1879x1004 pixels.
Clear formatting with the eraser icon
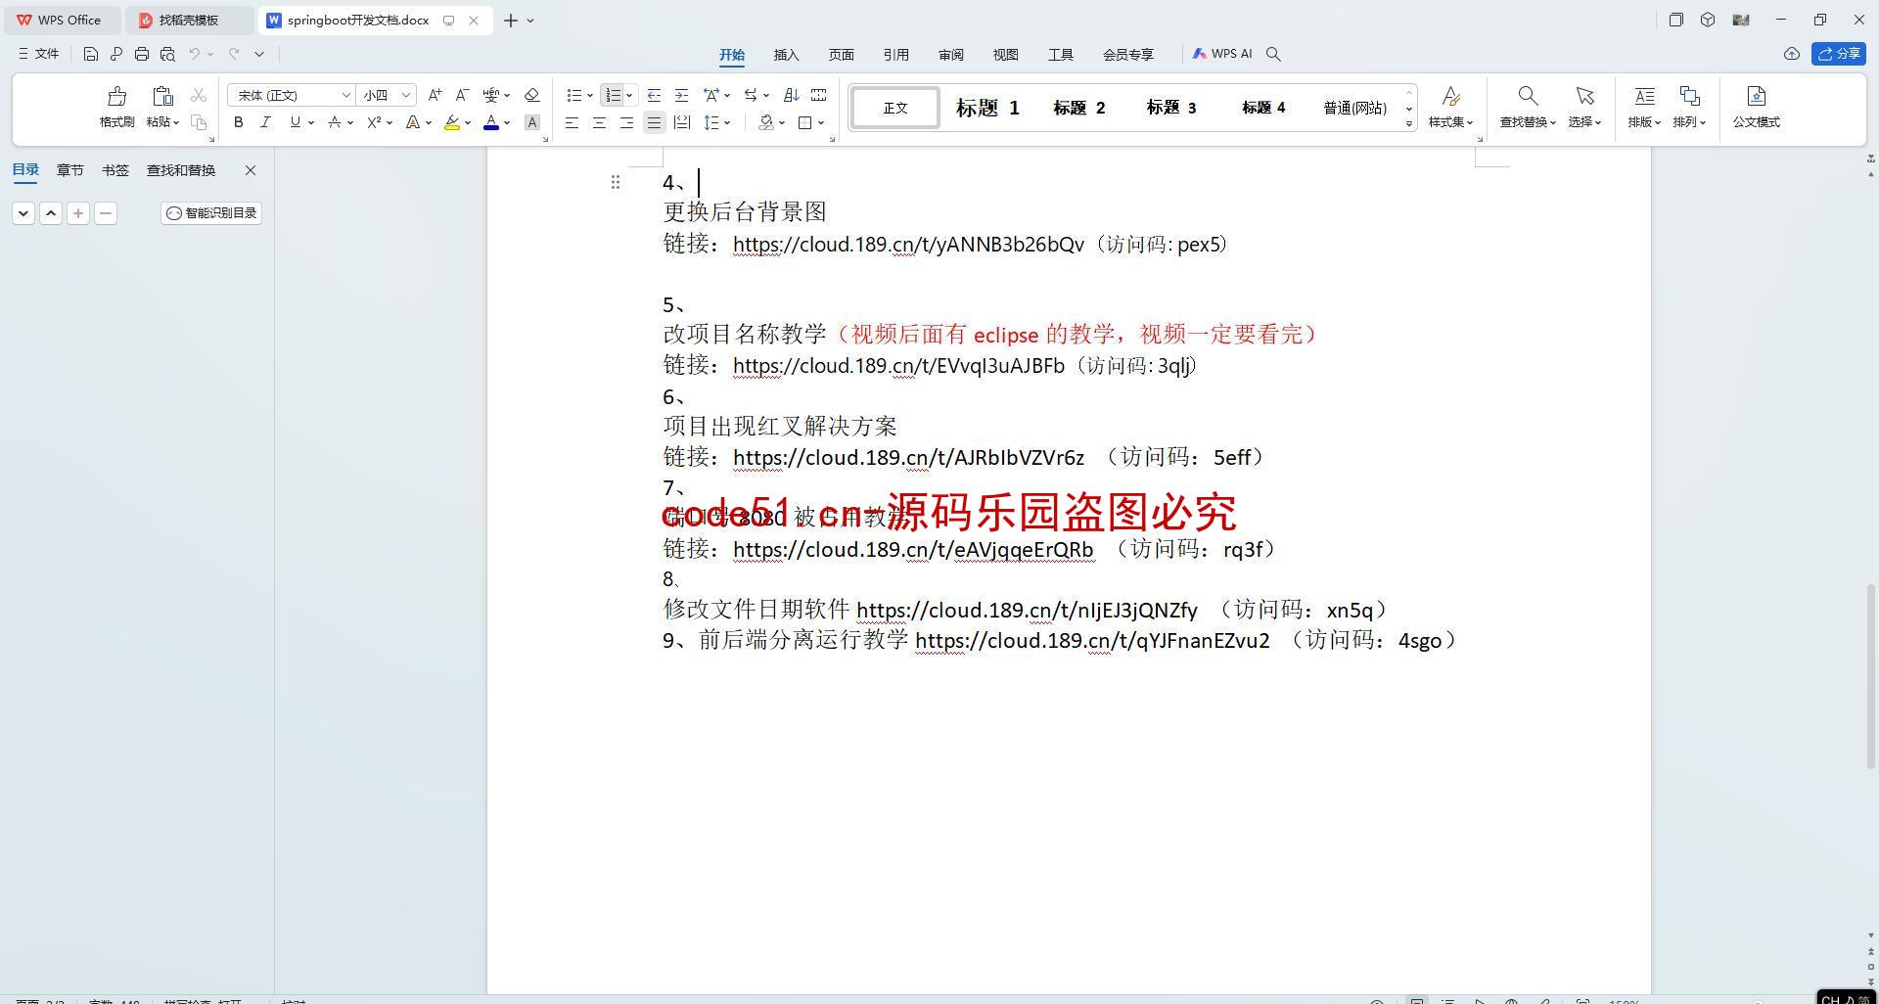[531, 95]
